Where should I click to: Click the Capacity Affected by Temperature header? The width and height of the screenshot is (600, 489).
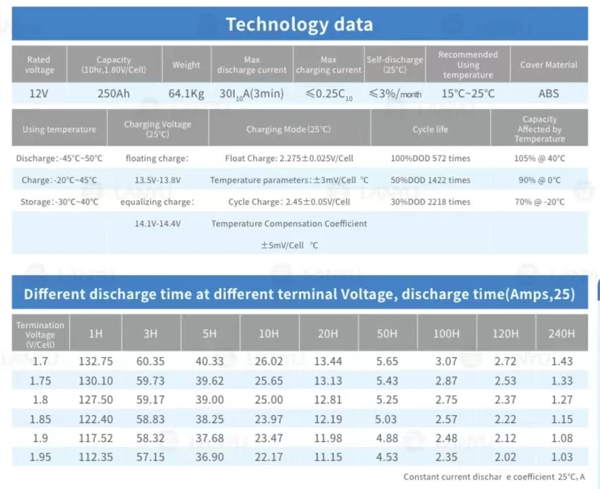click(x=540, y=129)
